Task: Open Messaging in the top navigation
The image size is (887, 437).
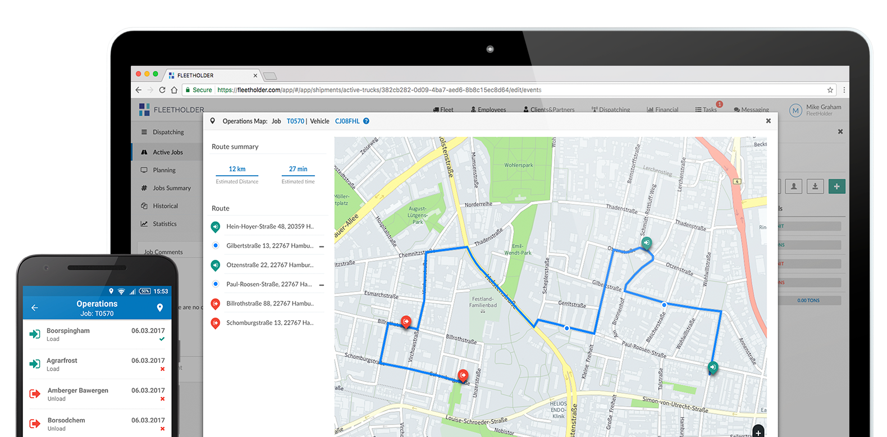Action: [751, 110]
